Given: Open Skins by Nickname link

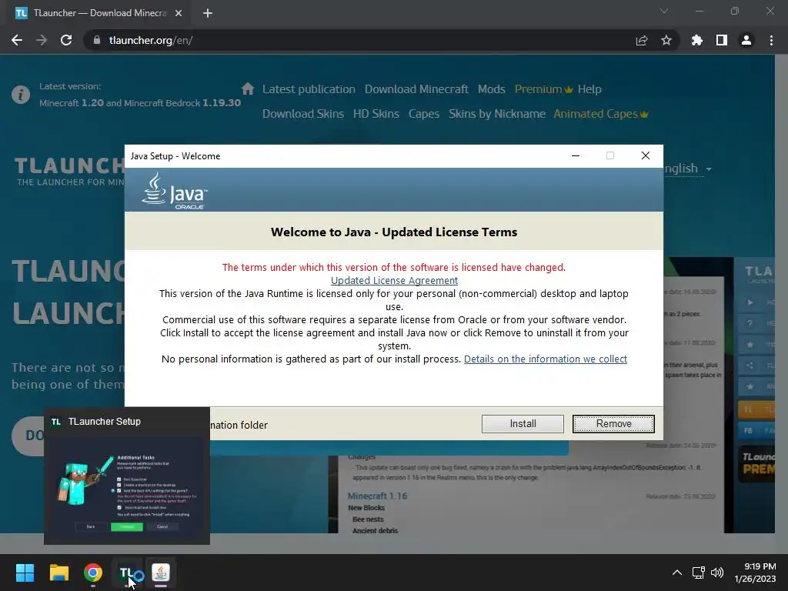Looking at the screenshot, I should click(497, 114).
